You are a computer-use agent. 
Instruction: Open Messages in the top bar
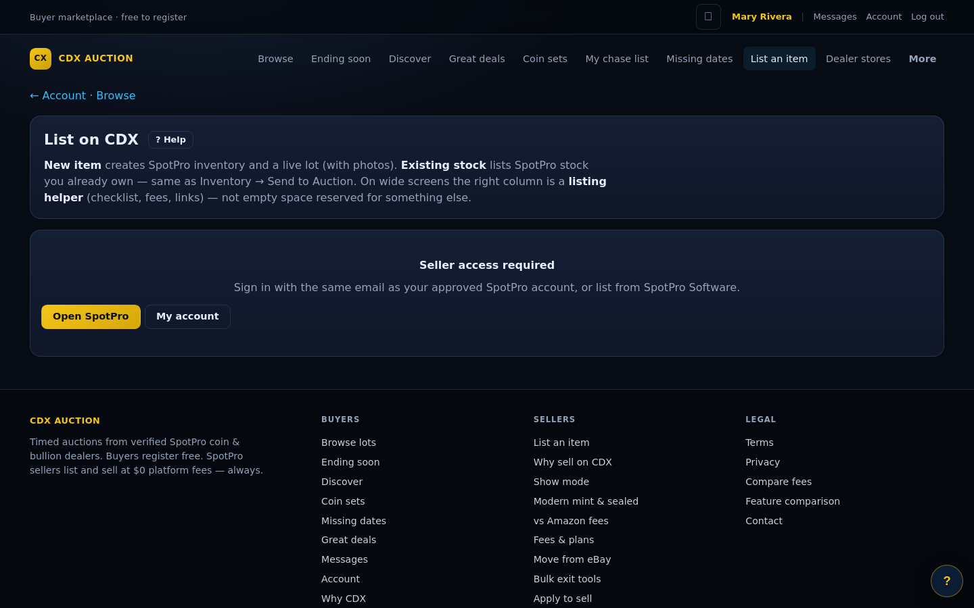pyautogui.click(x=835, y=17)
